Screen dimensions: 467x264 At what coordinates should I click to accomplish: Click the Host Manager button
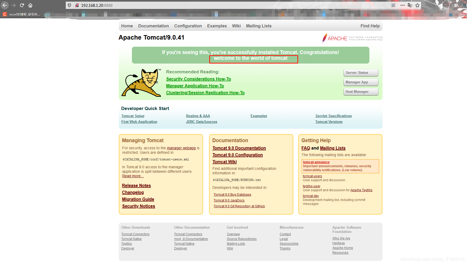click(361, 92)
